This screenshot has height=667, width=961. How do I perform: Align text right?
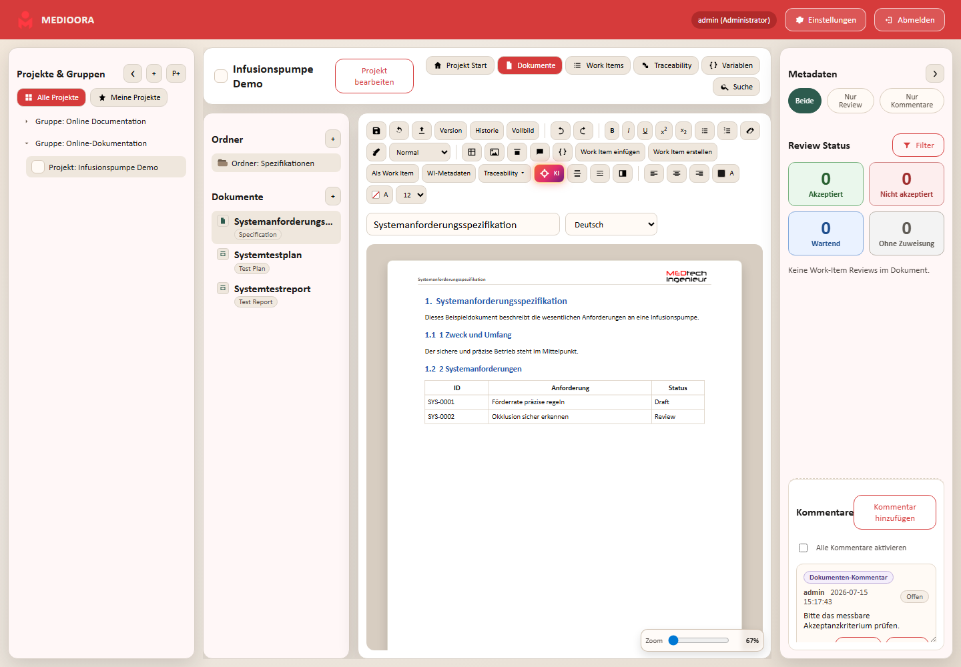click(699, 173)
